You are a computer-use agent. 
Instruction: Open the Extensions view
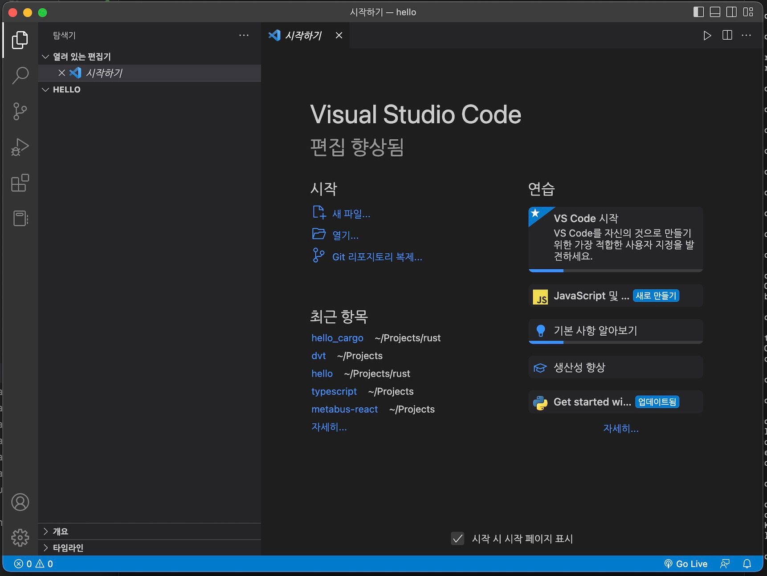(x=20, y=183)
